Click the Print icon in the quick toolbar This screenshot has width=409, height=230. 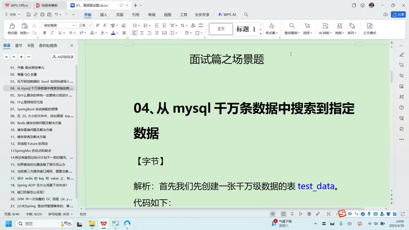click(x=42, y=15)
